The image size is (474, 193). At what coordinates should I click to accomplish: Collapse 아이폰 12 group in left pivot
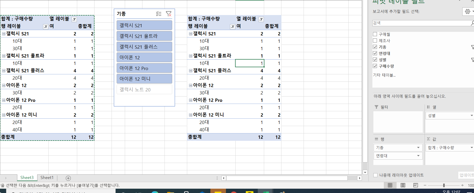pos(4,85)
